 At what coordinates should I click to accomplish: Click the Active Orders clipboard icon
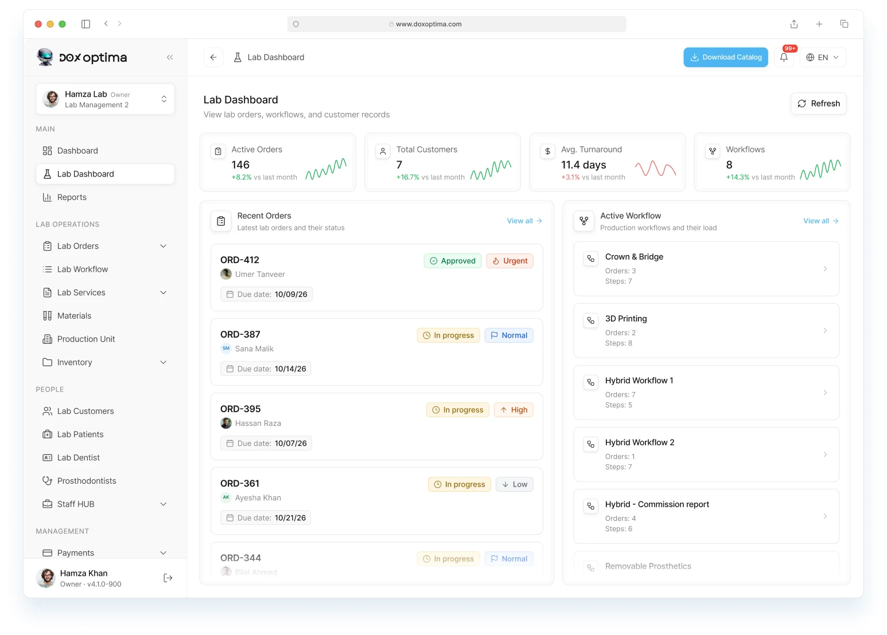point(218,151)
